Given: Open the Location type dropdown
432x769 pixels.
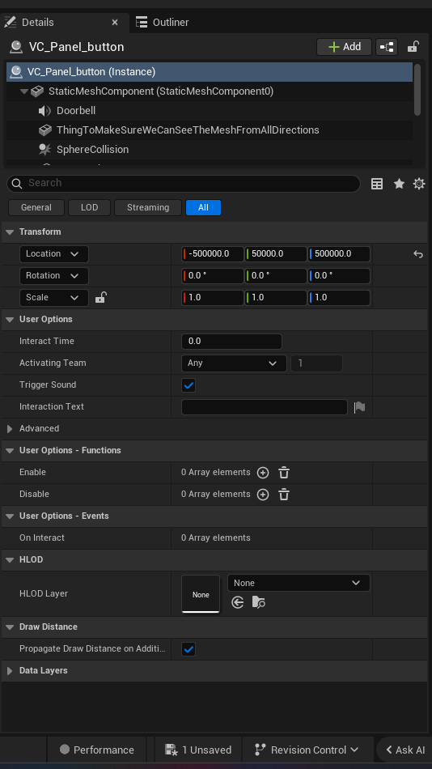Looking at the screenshot, I should pyautogui.click(x=54, y=254).
